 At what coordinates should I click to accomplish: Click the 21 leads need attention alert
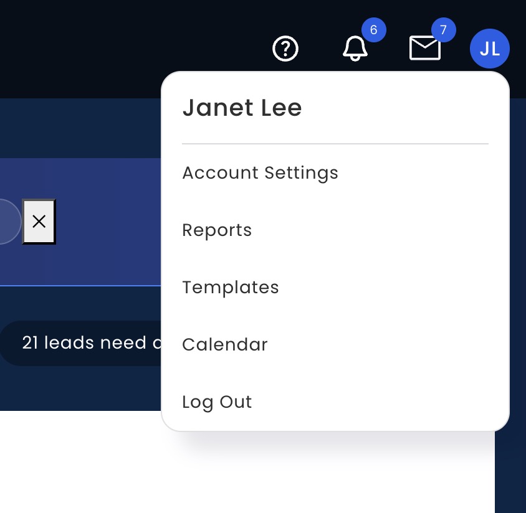point(81,343)
